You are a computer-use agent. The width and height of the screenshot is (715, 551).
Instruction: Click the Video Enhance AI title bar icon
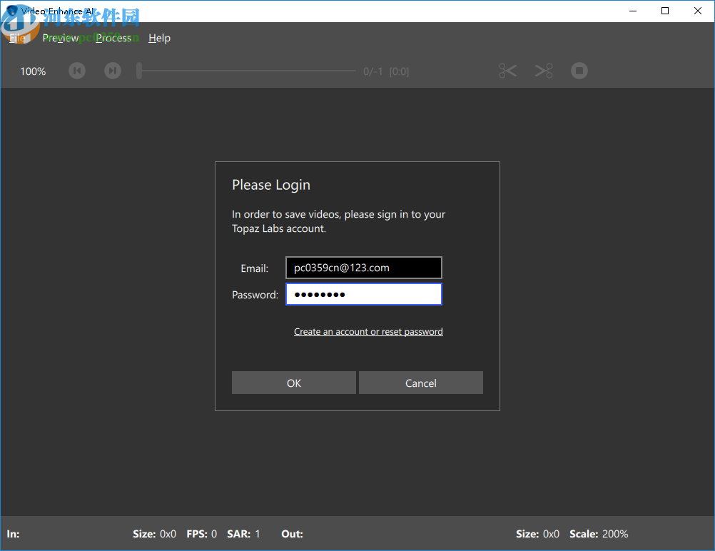[x=11, y=11]
